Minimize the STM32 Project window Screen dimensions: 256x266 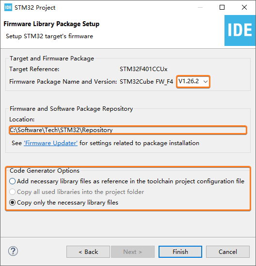point(200,8)
